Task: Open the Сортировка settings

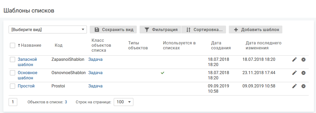Action: [204, 29]
